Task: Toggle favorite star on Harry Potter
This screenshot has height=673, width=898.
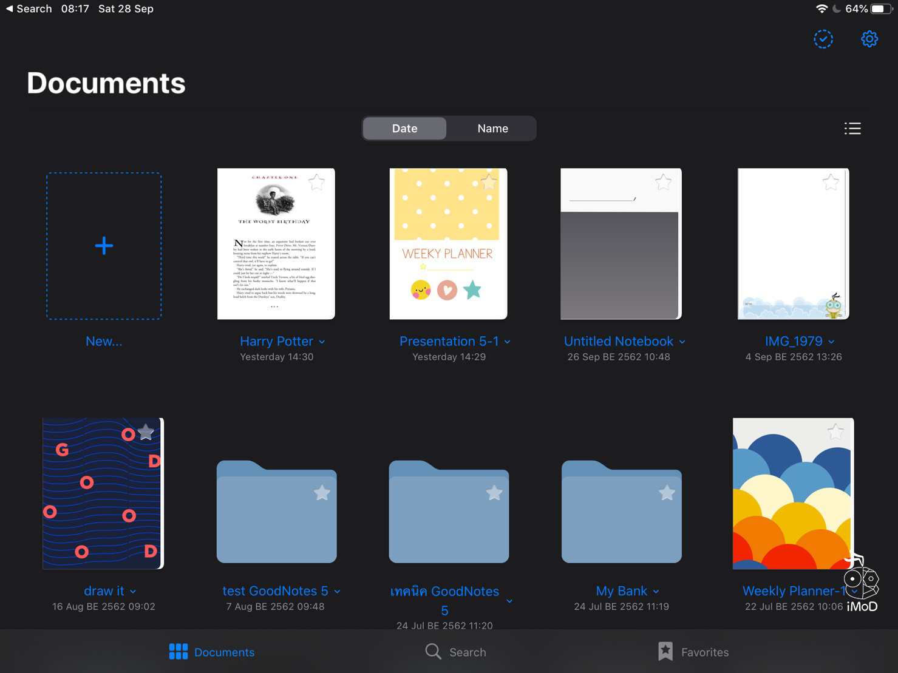Action: (316, 182)
